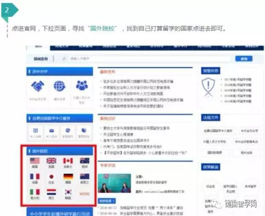Image resolution: width=265 pixels, height=216 pixels.
Task: Open the 最新发布 section heading
Action: [x=107, y=72]
